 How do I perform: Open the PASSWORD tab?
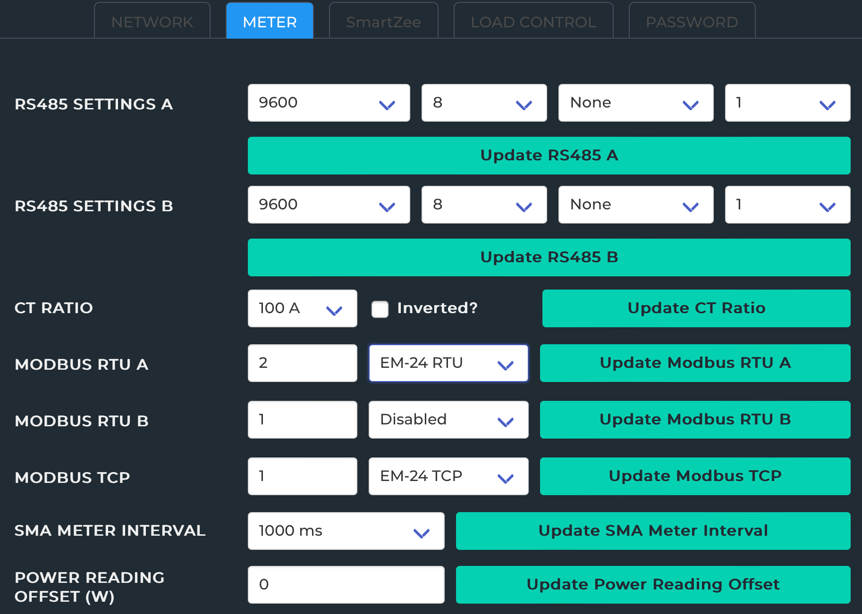(692, 22)
